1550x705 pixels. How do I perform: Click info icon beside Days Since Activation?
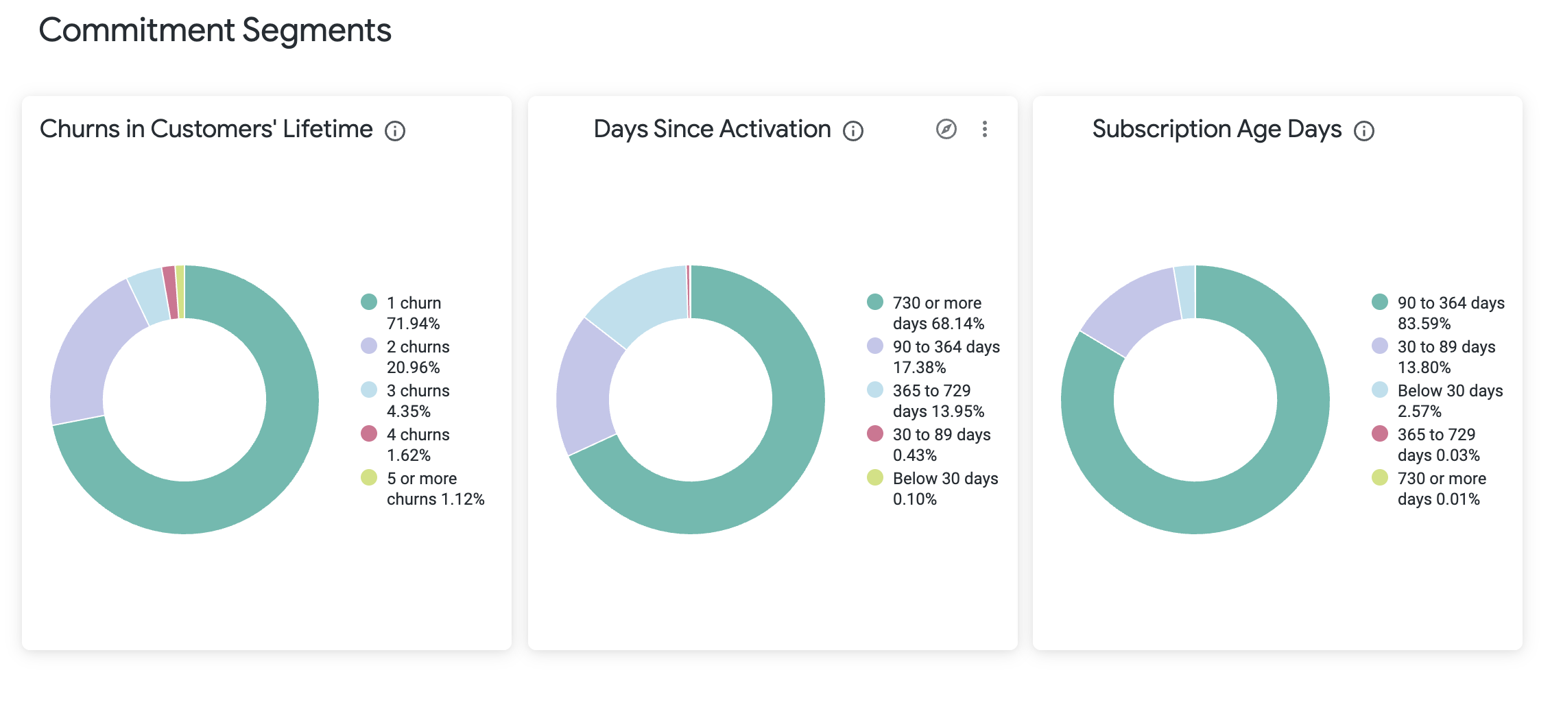[853, 130]
